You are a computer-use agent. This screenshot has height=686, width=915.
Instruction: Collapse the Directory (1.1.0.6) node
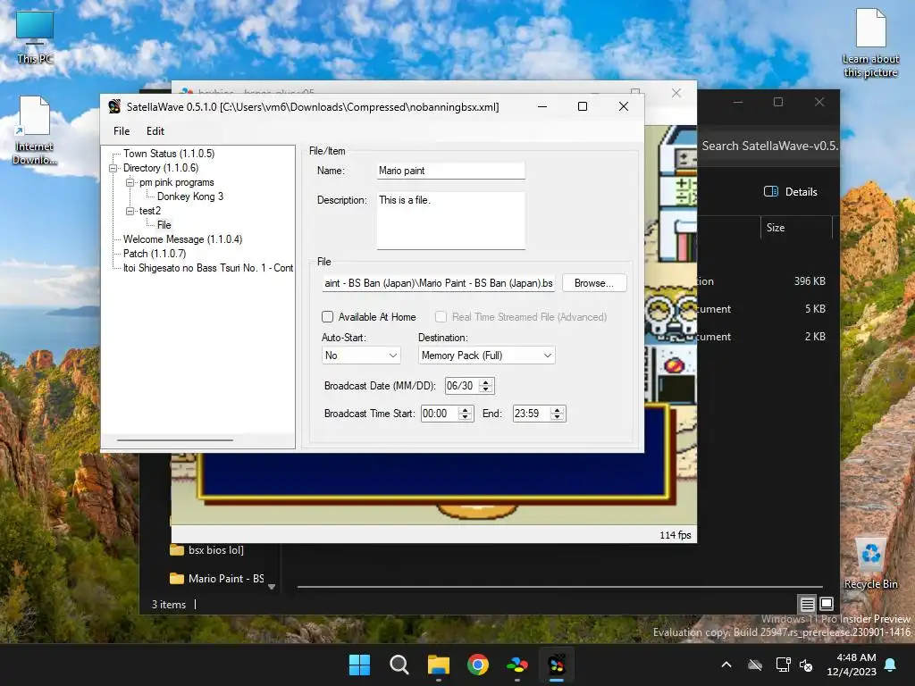(113, 168)
